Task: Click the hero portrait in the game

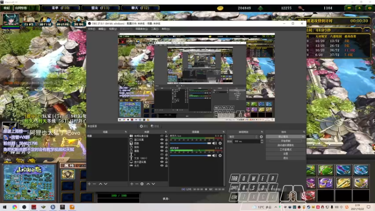Action: point(10,20)
